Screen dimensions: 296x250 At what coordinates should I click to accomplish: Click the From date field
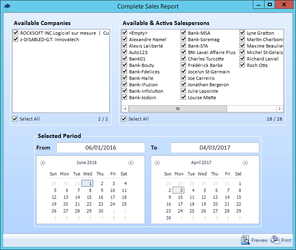(100, 148)
